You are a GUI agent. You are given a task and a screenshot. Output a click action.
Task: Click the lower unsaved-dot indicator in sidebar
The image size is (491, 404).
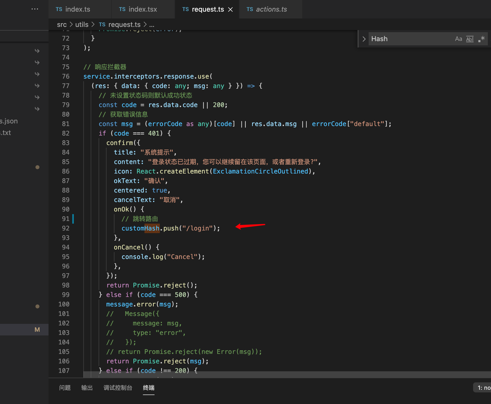pyautogui.click(x=37, y=306)
